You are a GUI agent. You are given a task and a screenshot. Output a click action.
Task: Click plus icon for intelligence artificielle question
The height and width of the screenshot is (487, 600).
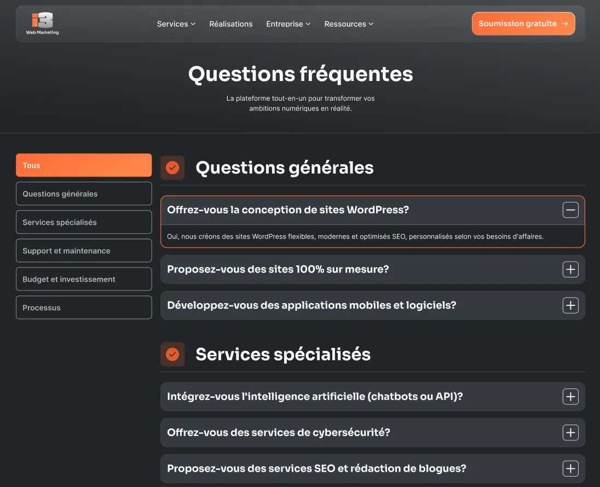point(570,397)
